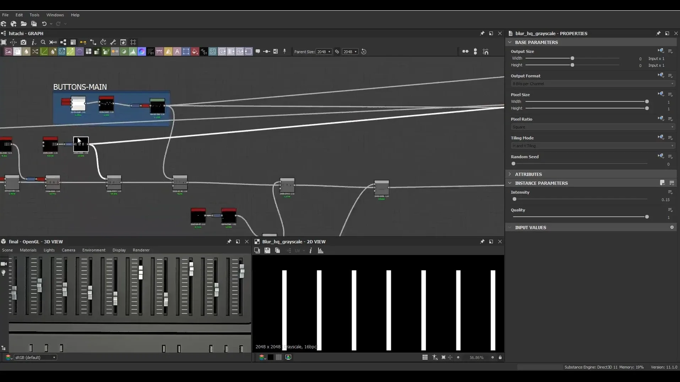Add an HSL node (rainbow circle icon)
The image size is (680, 382).
click(141, 52)
